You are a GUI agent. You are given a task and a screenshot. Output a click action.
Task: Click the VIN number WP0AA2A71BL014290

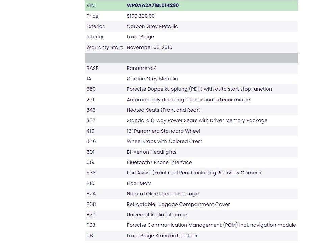153,5
